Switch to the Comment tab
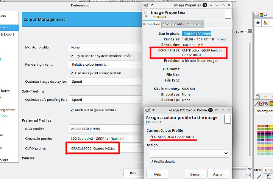Image resolution: width=273 pixels, height=179 pixels. 194,24
